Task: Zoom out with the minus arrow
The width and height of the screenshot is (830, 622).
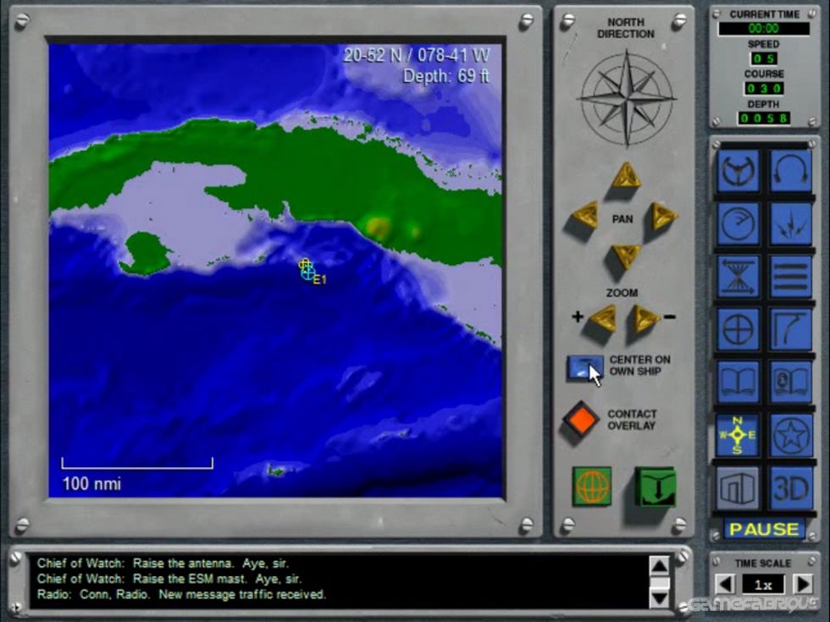Action: [x=645, y=318]
